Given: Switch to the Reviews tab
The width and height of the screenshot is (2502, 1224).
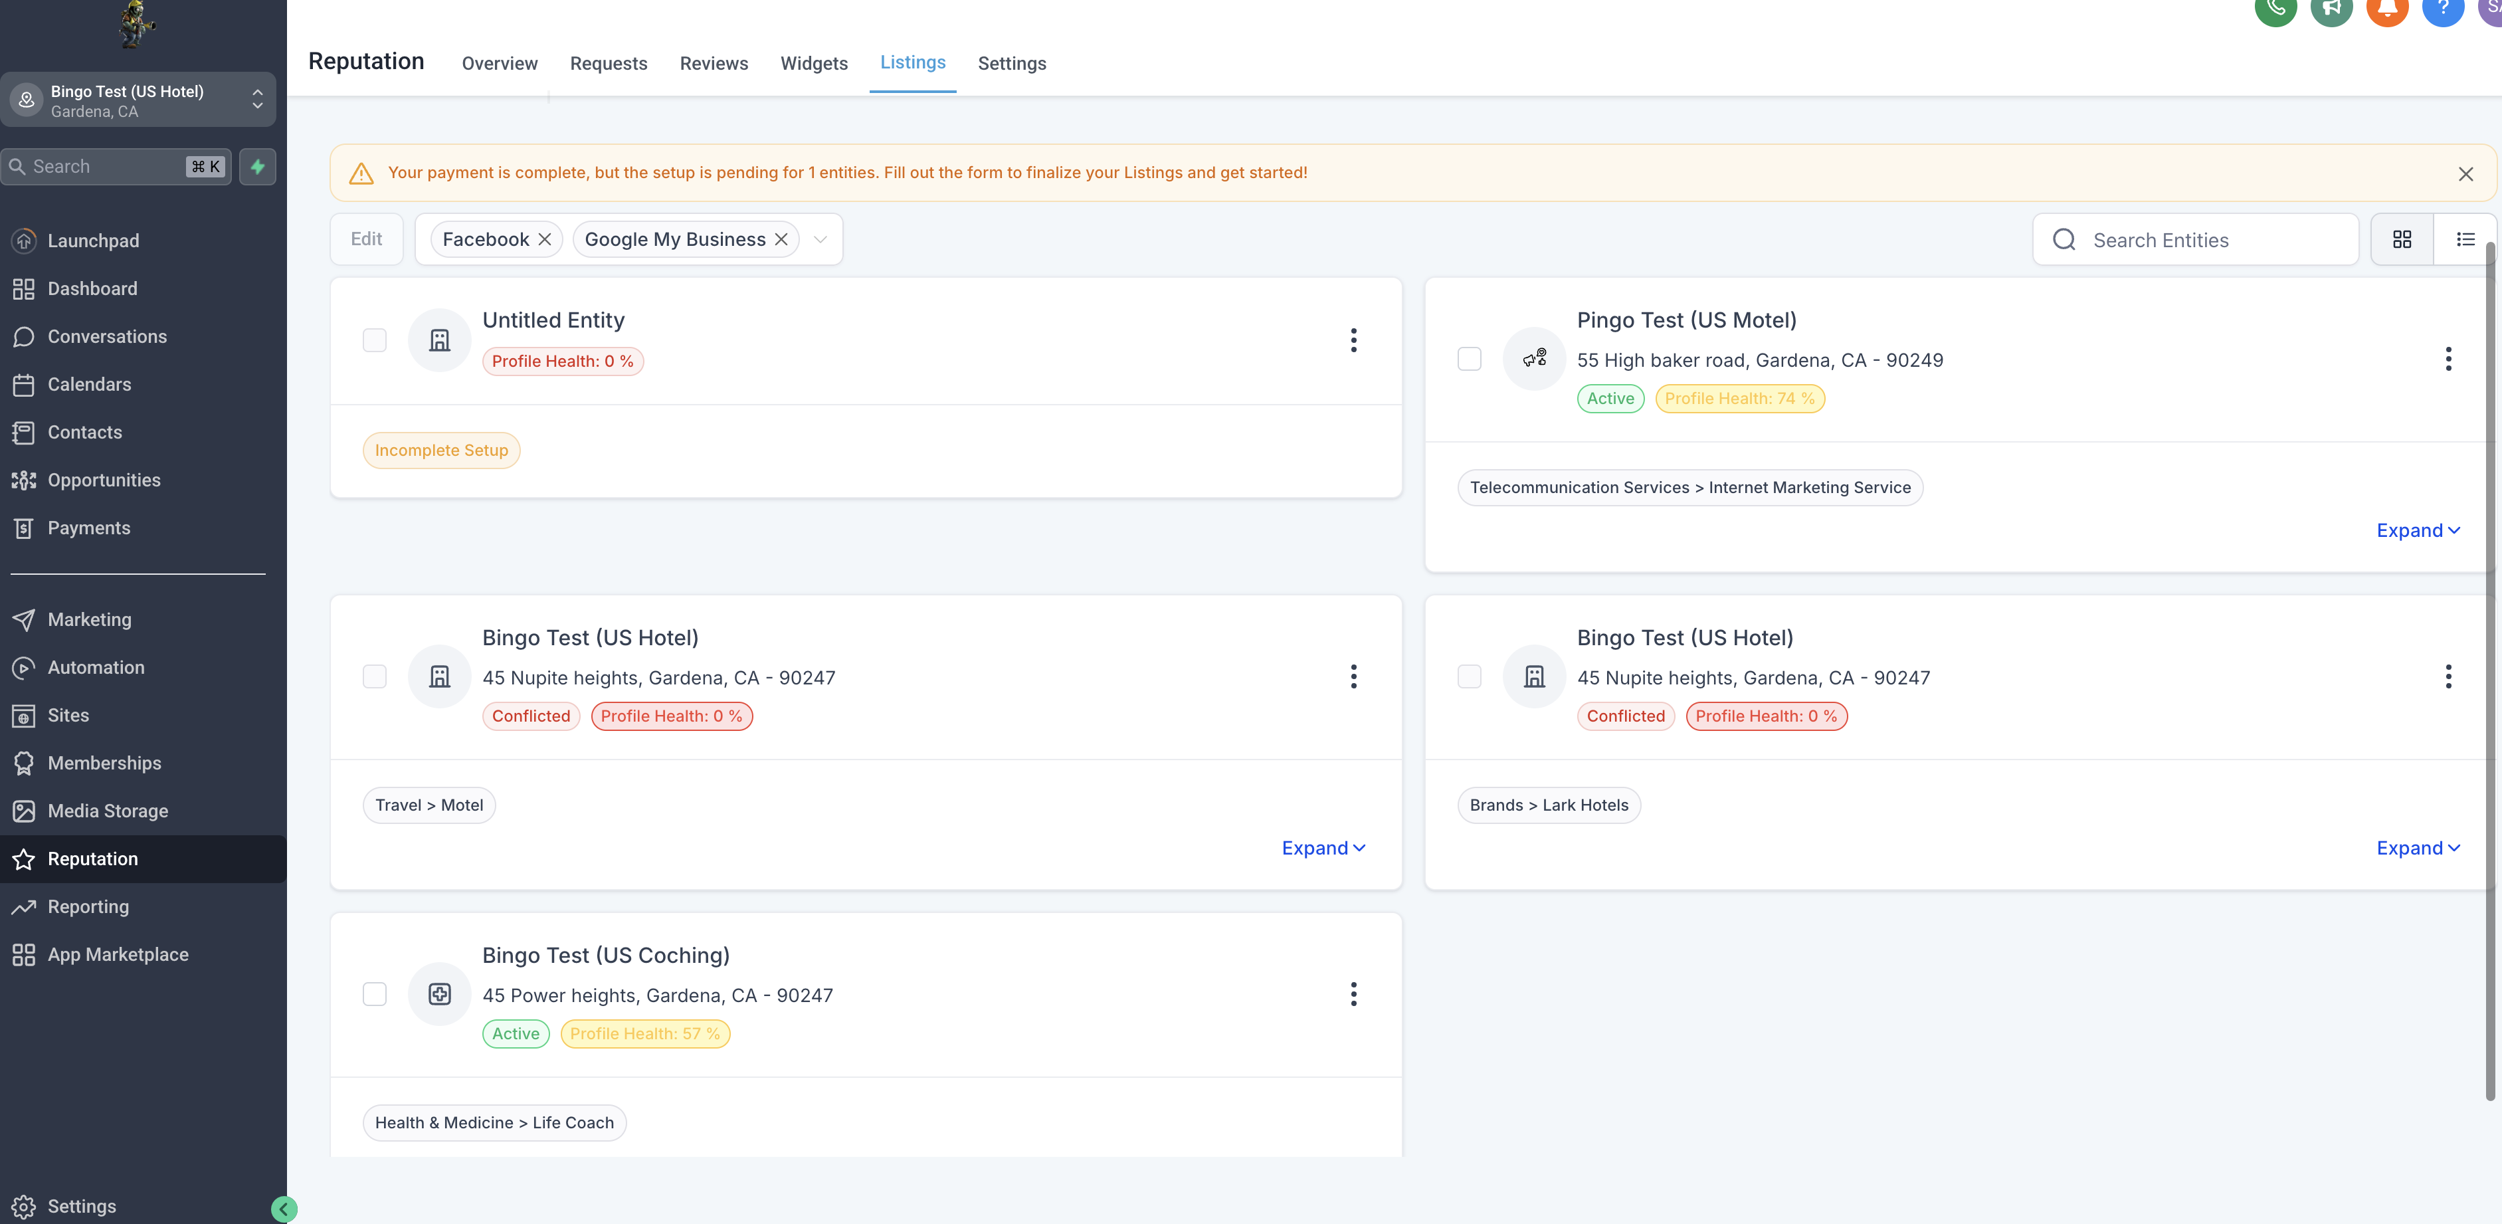Looking at the screenshot, I should [713, 63].
